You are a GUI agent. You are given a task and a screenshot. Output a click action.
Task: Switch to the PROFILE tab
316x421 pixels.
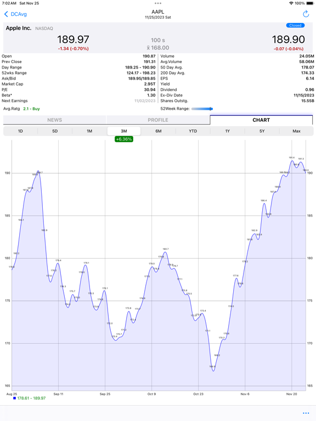[x=158, y=120]
